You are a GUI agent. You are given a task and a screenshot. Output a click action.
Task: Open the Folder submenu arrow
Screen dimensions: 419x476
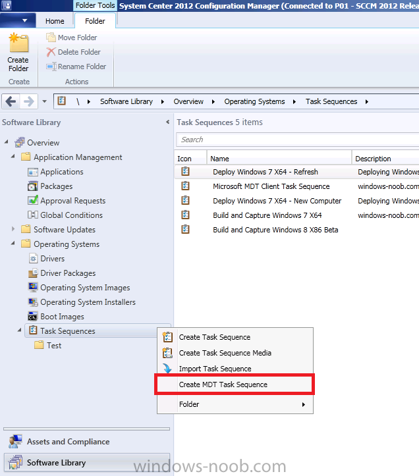(303, 404)
